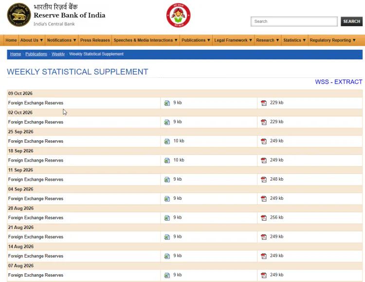Click the PDF icon under 18 Sep 2026

pyautogui.click(x=263, y=160)
